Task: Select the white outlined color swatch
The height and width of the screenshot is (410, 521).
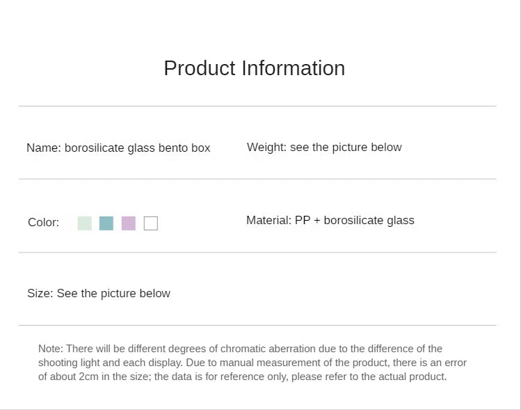Action: click(151, 223)
